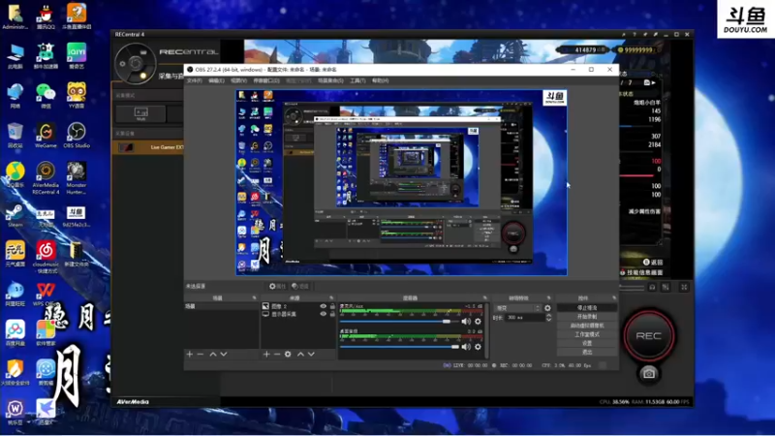Image resolution: width=775 pixels, height=436 pixels.
Task: Mute the Desktop Audio speaker icon
Action: [466, 347]
